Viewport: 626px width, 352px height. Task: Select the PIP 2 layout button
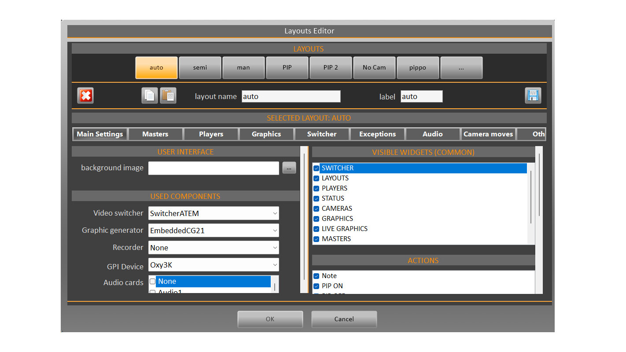point(331,68)
